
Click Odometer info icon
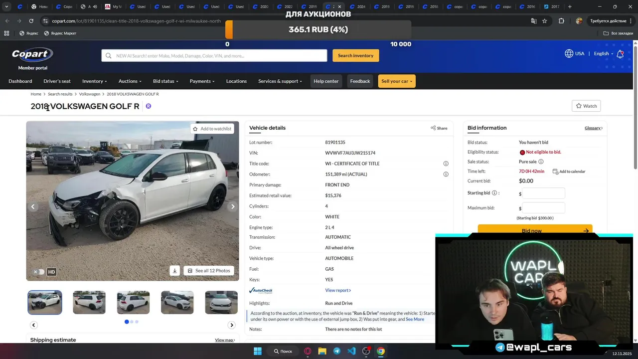point(446,174)
